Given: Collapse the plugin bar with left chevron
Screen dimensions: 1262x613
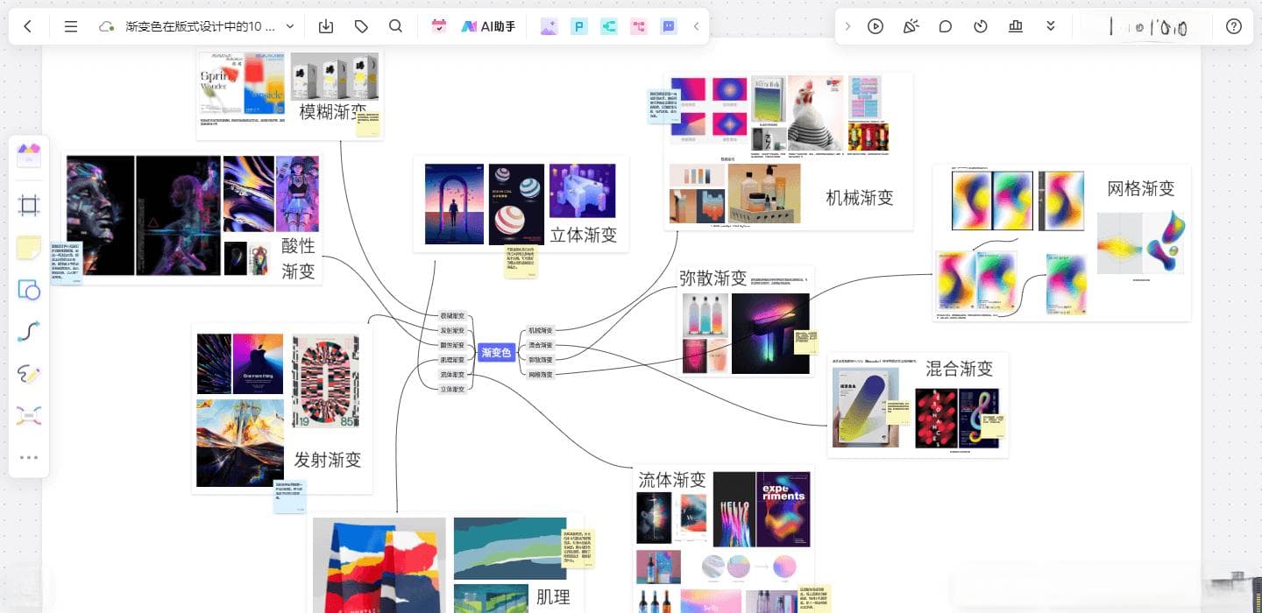Looking at the screenshot, I should click(x=696, y=26).
